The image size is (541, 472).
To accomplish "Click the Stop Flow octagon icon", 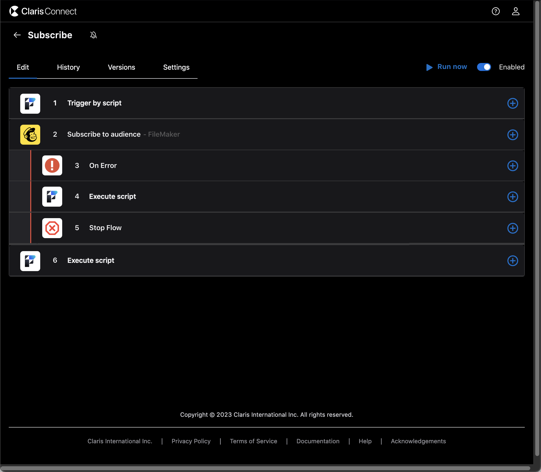I will [52, 228].
